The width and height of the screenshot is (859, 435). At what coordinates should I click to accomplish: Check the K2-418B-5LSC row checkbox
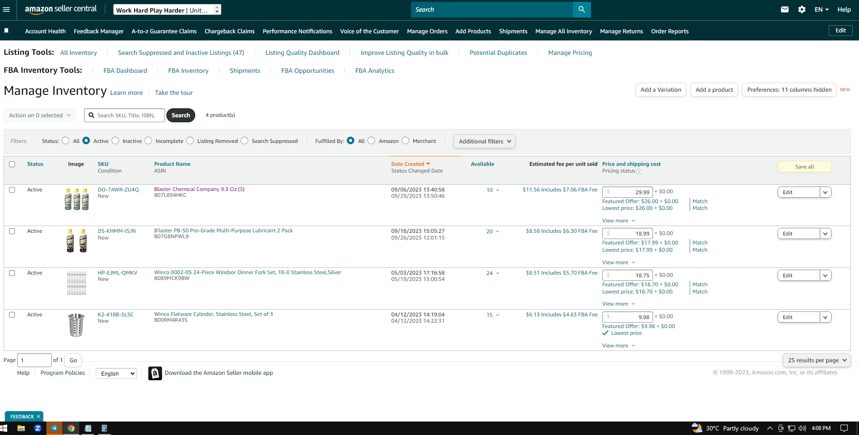pos(12,315)
